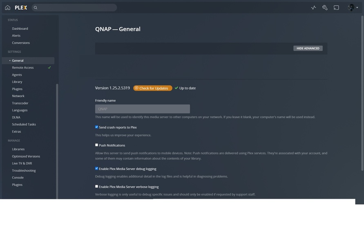Open Agents settings
Image resolution: width=364 pixels, height=229 pixels.
tap(17, 75)
